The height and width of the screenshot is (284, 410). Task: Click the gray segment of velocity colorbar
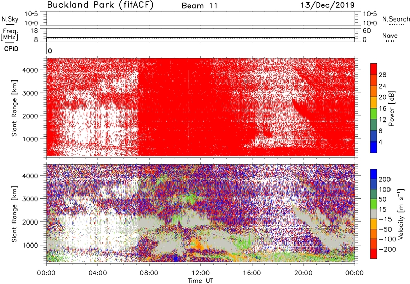(374, 214)
